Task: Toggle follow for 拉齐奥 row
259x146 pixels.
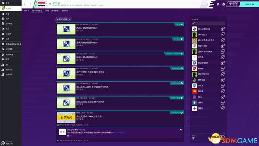Action: [223, 57]
